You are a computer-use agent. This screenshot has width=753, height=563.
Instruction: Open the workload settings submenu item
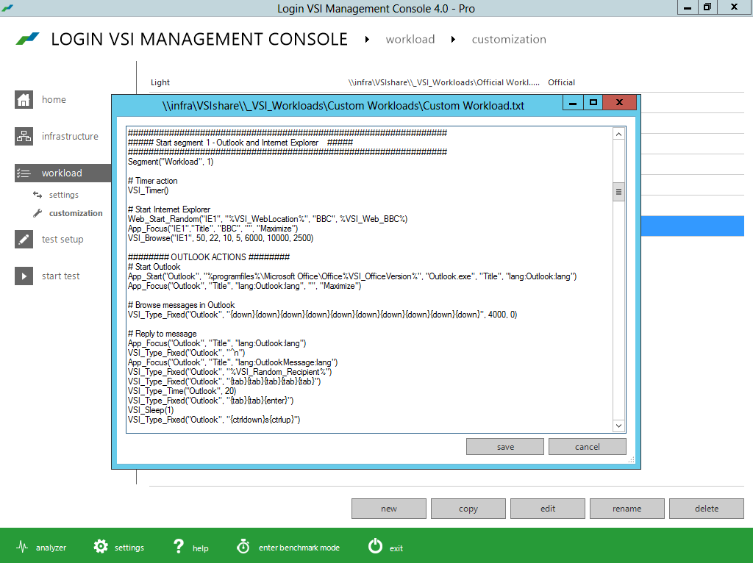pyautogui.click(x=63, y=195)
